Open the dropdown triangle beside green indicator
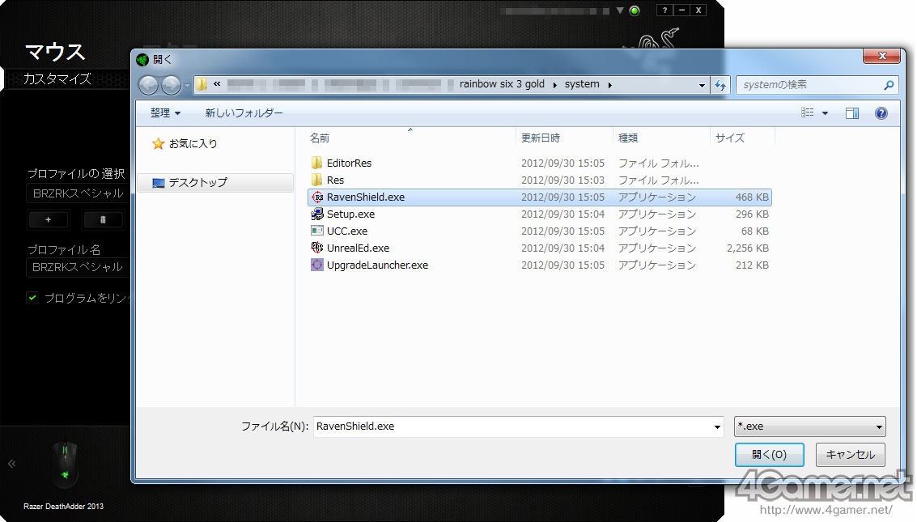Screen dimensions: 917x522 (x=620, y=11)
